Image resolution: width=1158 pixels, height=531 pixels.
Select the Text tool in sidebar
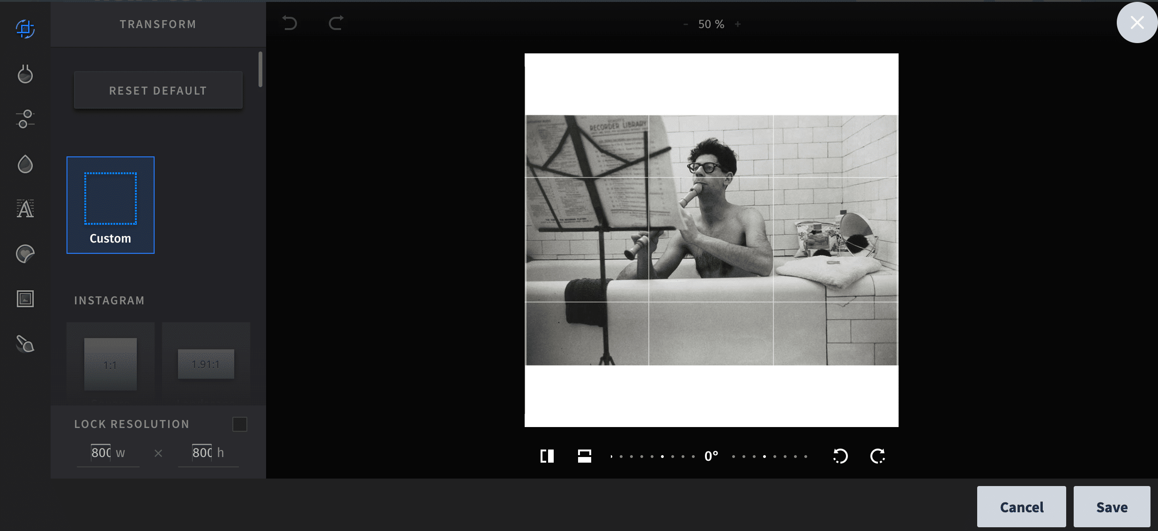point(25,209)
